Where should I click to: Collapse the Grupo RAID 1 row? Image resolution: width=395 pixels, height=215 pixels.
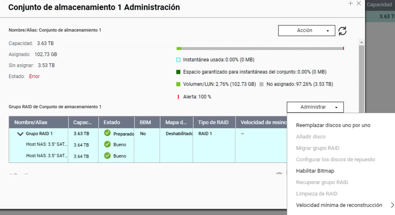(20, 134)
